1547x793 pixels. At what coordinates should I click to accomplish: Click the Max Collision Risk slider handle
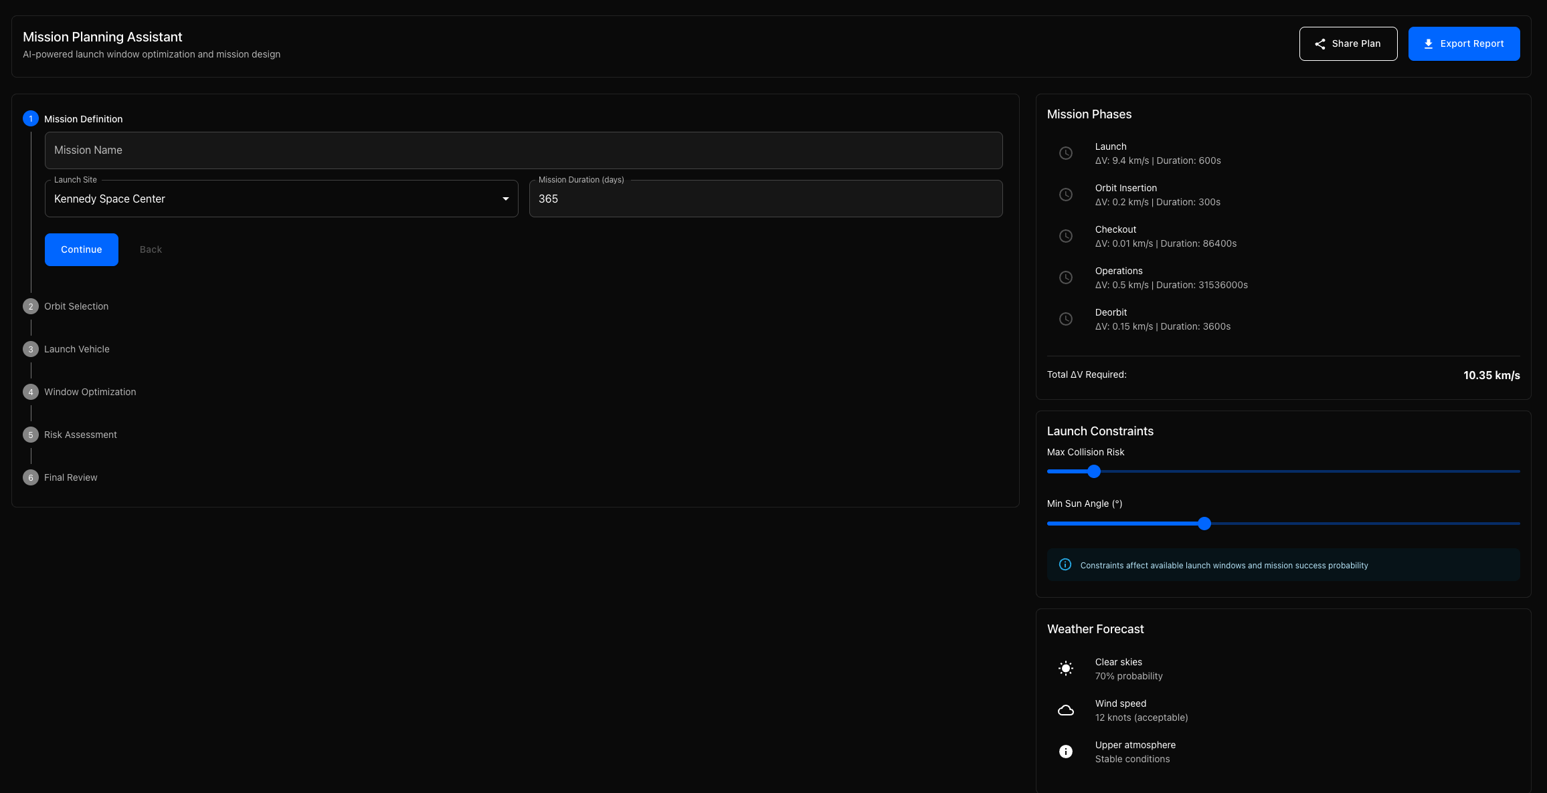pos(1094,471)
